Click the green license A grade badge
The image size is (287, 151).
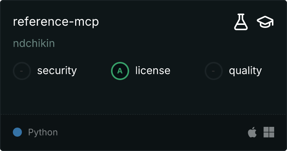click(120, 71)
